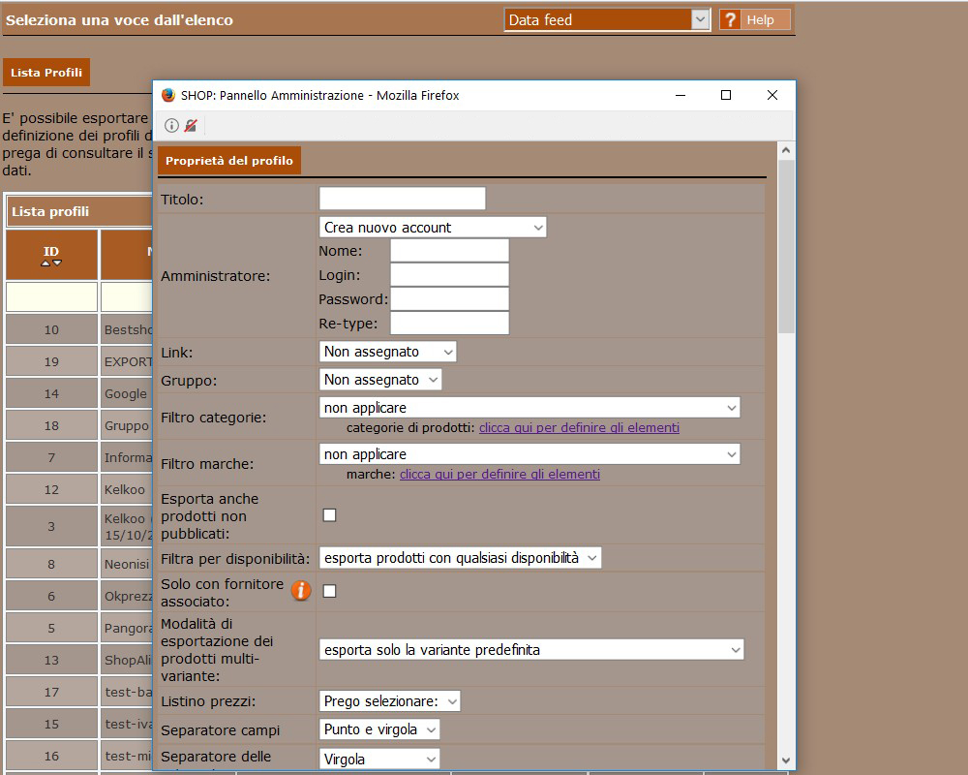Click the ID 10 cell in the profile list
968x775 pixels.
click(x=51, y=329)
